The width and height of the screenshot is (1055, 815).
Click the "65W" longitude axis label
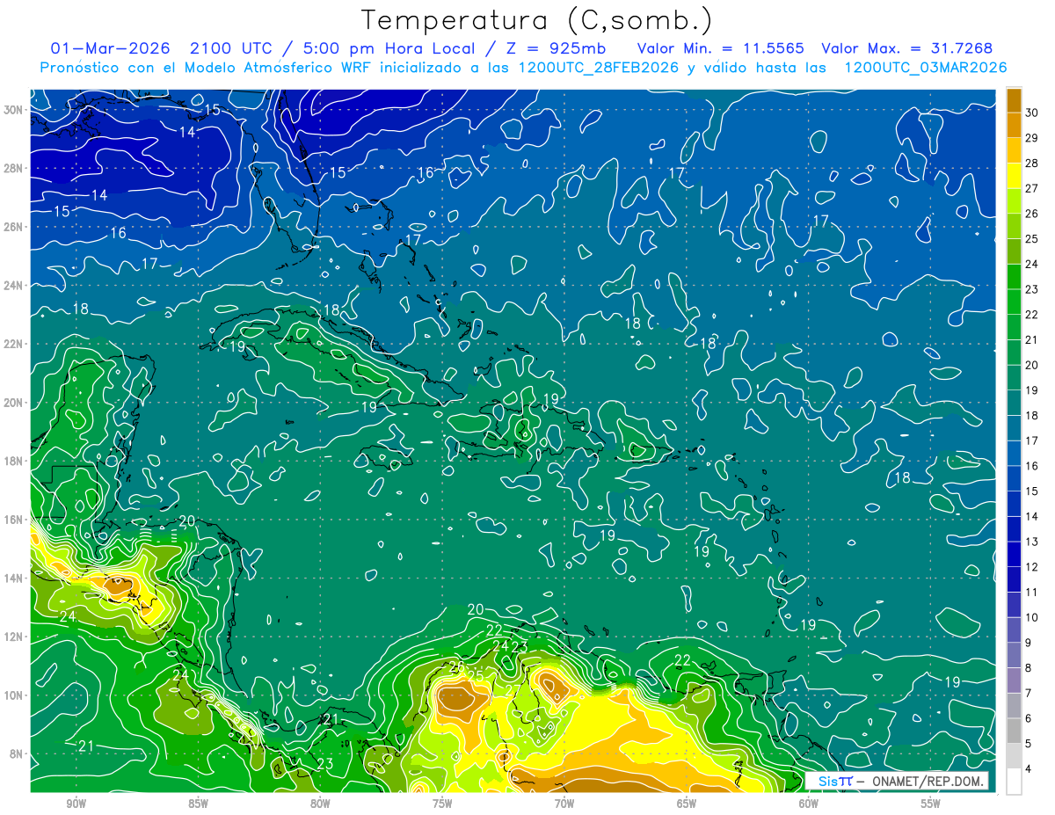[x=687, y=804]
